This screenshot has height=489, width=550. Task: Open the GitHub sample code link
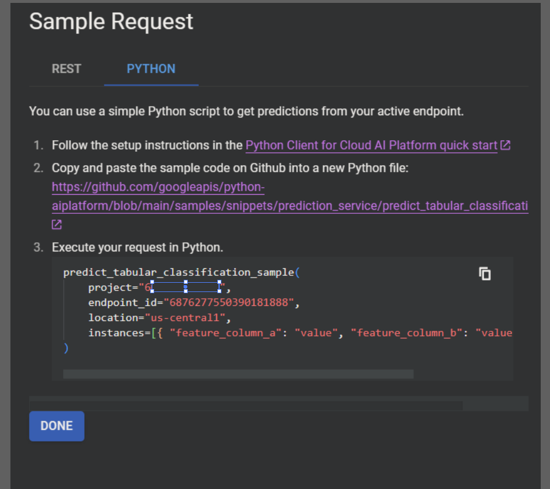tap(290, 196)
